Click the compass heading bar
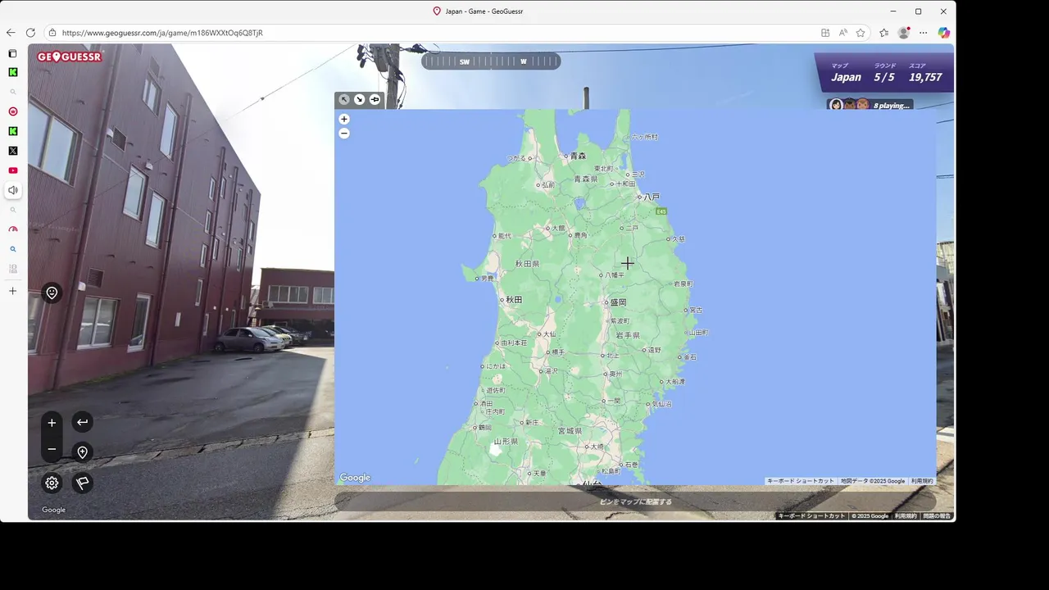The image size is (1049, 590). (x=491, y=61)
